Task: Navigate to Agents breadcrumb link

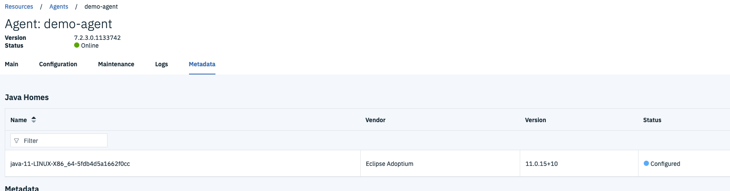Action: tap(59, 6)
